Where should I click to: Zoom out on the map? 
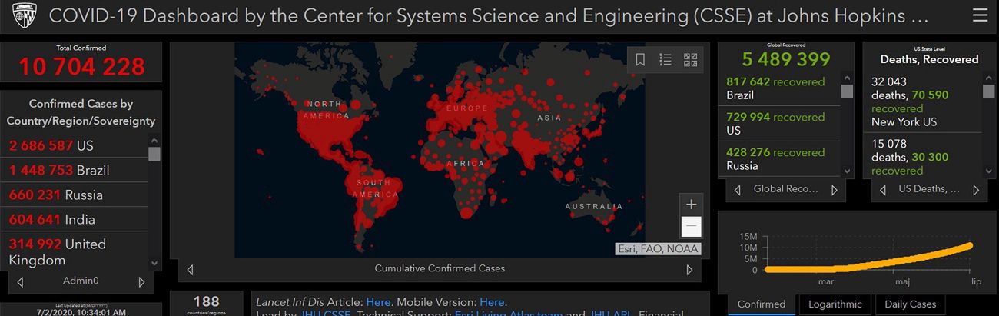click(x=691, y=227)
